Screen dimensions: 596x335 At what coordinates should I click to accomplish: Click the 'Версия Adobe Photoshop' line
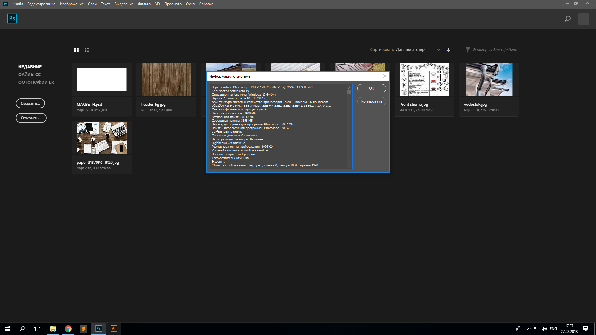click(262, 87)
